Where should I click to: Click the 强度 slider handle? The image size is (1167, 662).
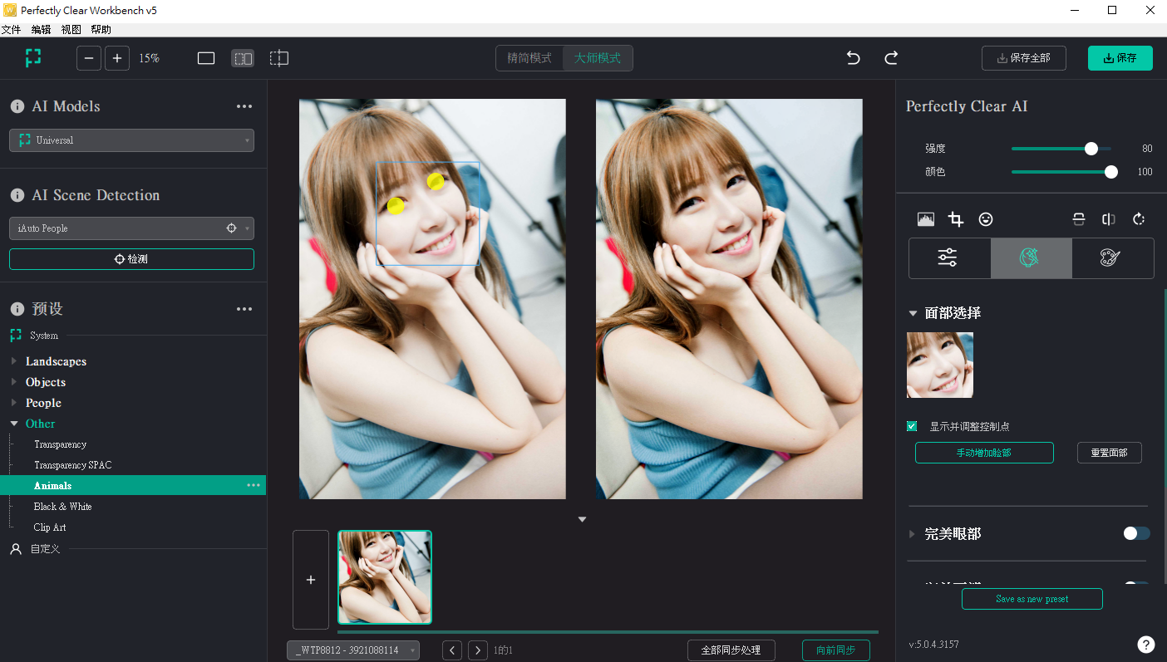coord(1091,149)
